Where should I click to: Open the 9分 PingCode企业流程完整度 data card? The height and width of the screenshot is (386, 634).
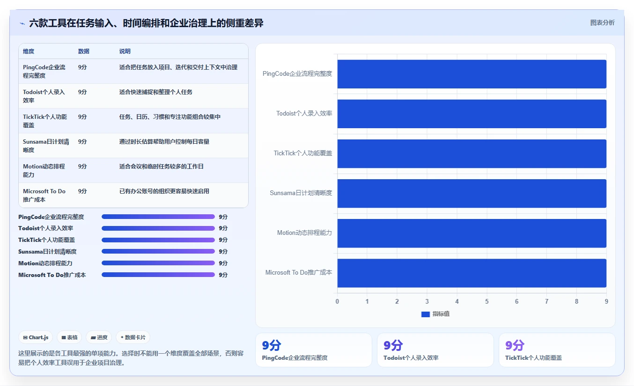[313, 350]
